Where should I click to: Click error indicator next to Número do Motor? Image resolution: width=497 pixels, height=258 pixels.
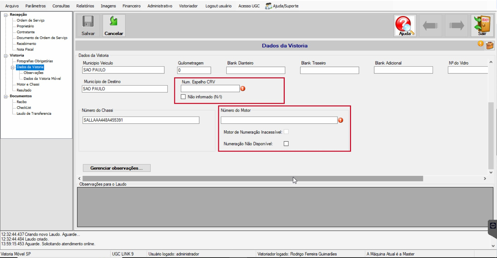pos(341,120)
